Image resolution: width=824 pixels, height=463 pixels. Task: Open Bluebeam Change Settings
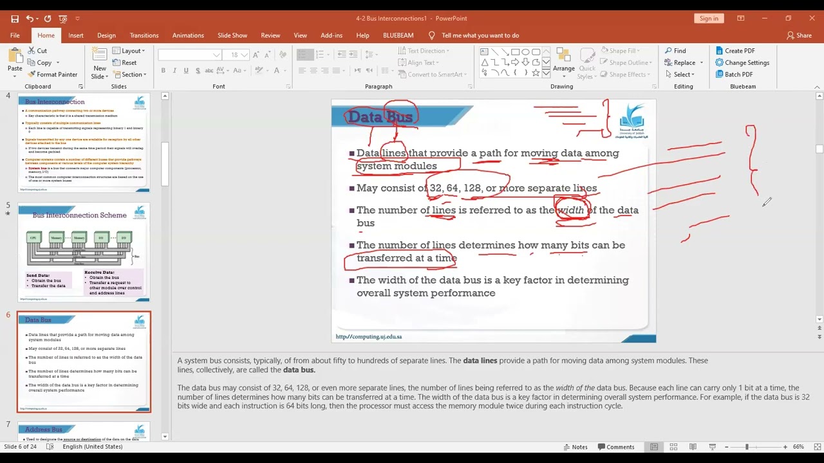tap(742, 63)
